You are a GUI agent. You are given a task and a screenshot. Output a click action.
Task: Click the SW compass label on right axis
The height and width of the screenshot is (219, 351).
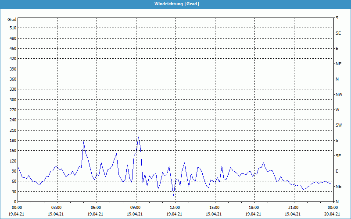[338, 125]
